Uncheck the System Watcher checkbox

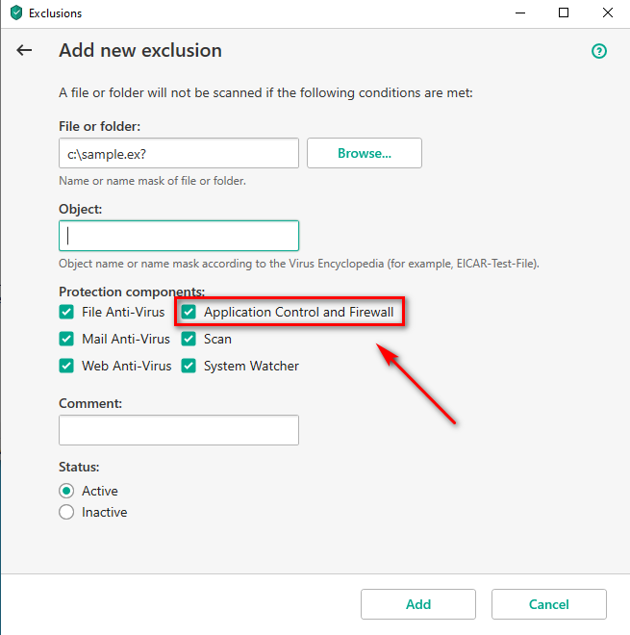click(189, 366)
